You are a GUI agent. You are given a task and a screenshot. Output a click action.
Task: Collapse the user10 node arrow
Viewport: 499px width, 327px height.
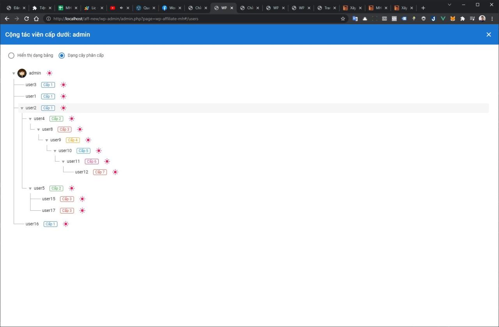coord(55,151)
